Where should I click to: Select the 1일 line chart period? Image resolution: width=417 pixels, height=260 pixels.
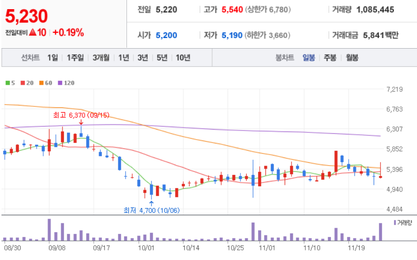[x=52, y=57]
